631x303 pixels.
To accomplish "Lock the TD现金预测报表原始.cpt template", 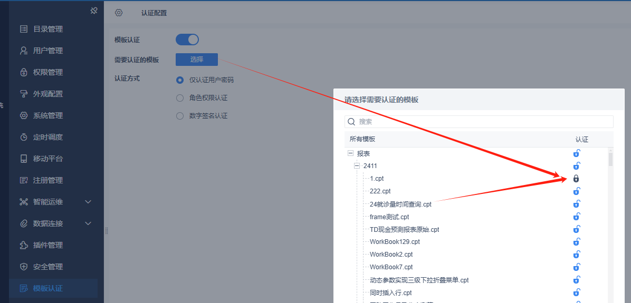I will click(576, 229).
